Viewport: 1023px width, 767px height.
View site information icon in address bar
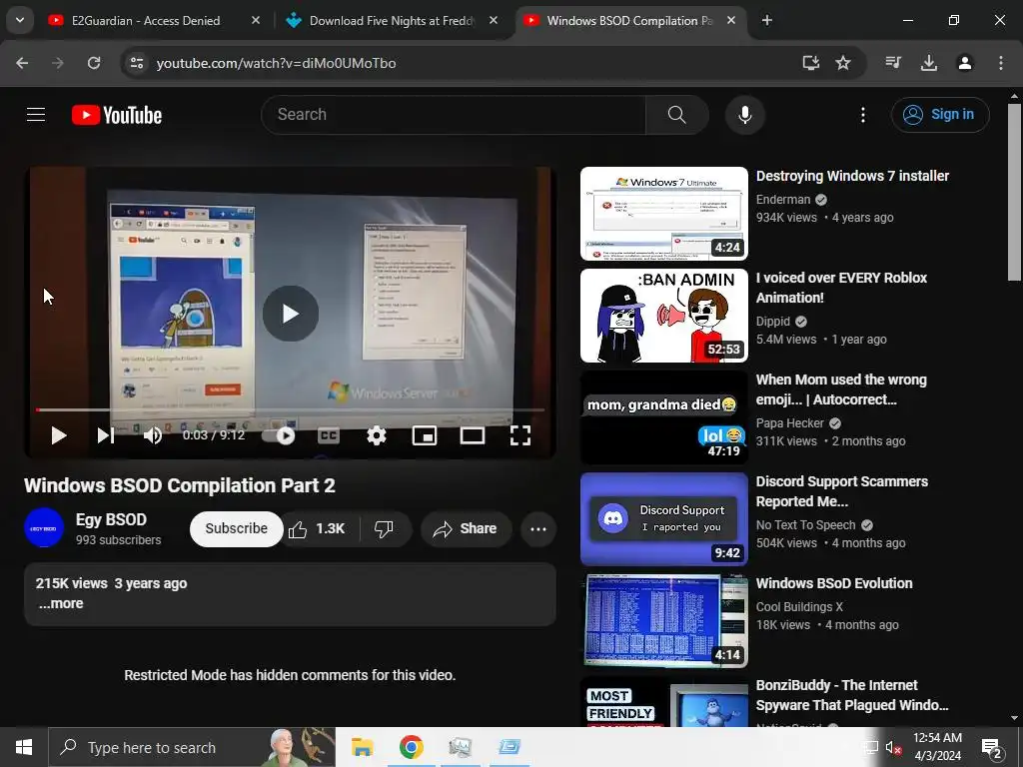coord(136,63)
